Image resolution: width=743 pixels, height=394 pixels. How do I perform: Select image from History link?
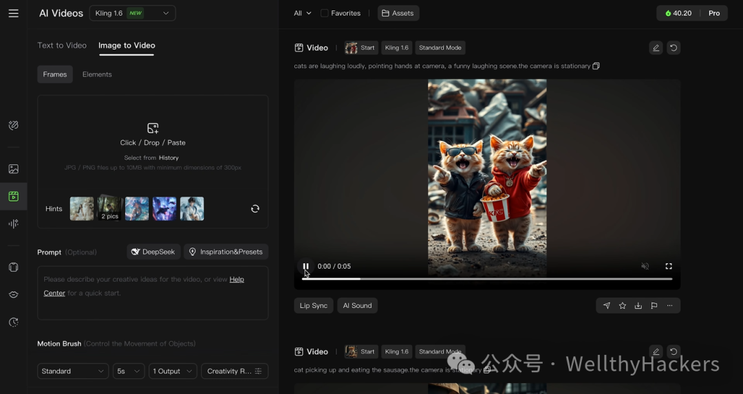[169, 157]
